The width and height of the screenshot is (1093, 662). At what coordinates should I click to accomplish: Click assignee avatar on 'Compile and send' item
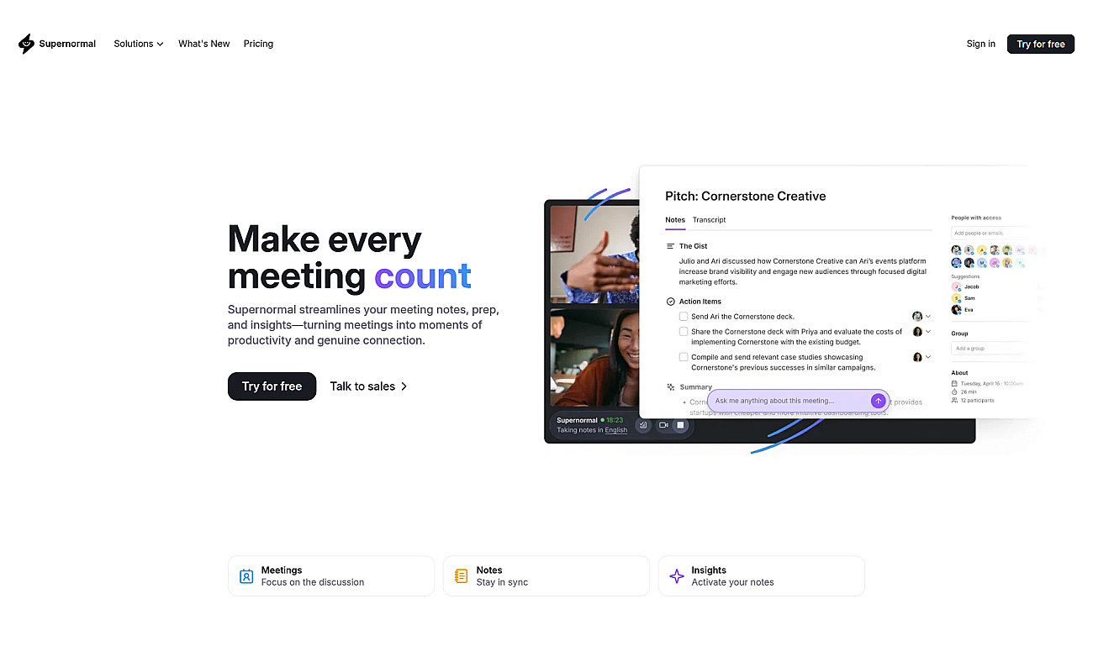tap(917, 357)
